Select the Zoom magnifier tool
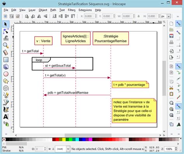The image size is (184, 154). tap(6, 45)
